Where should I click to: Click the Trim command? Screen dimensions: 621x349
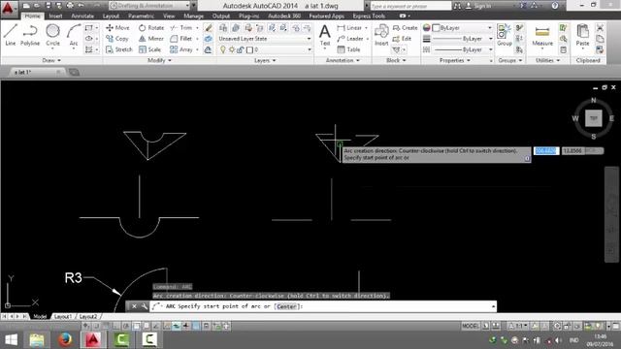pyautogui.click(x=181, y=28)
